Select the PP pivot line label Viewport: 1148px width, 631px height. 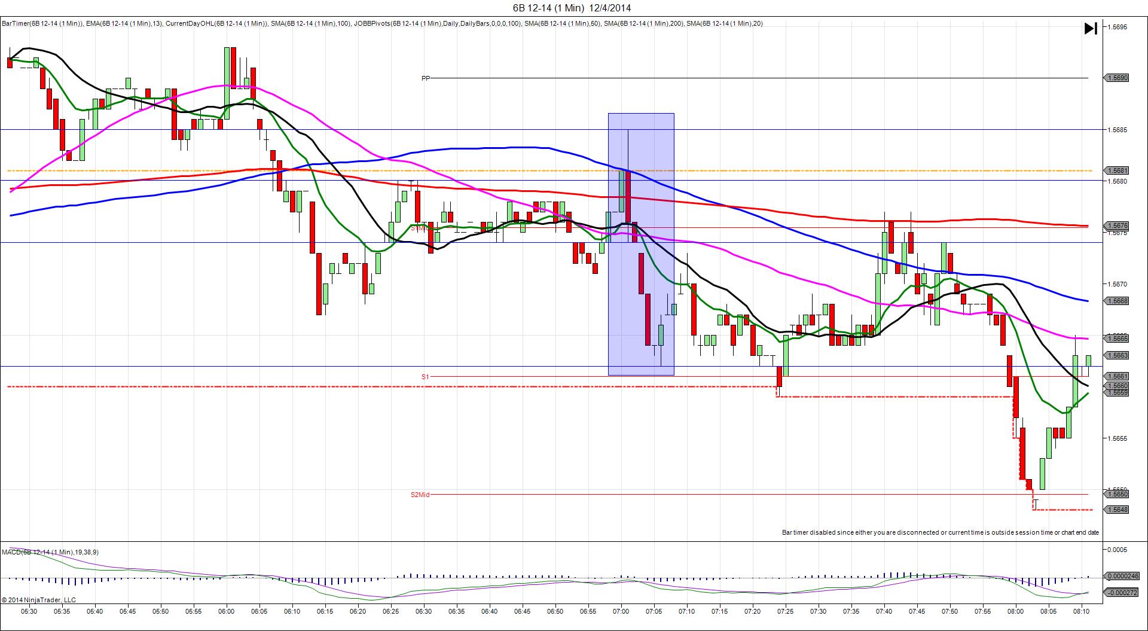click(x=425, y=78)
